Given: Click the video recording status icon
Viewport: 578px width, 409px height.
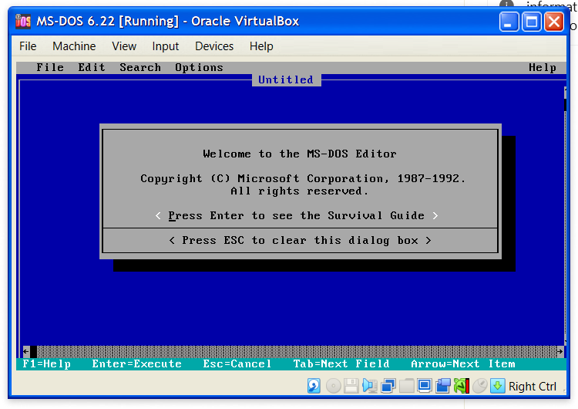Looking at the screenshot, I should point(442,386).
